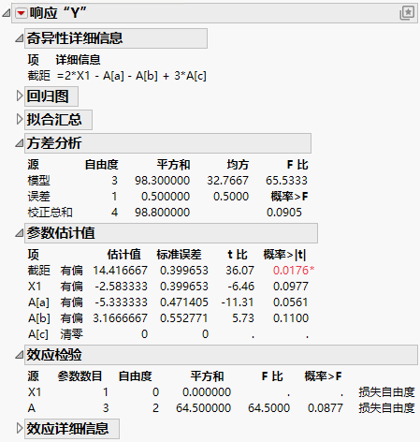Click the 均方 column header
This screenshot has height=442, width=420.
click(x=238, y=165)
